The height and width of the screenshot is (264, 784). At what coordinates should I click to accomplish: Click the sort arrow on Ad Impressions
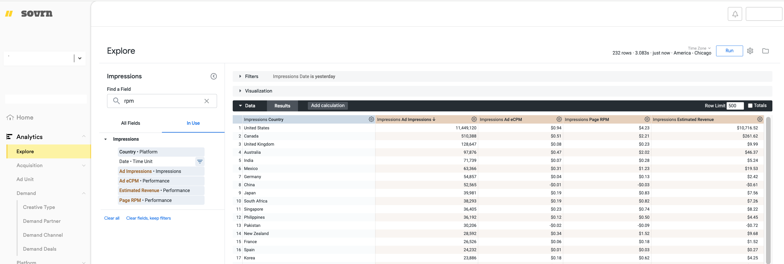pyautogui.click(x=434, y=119)
